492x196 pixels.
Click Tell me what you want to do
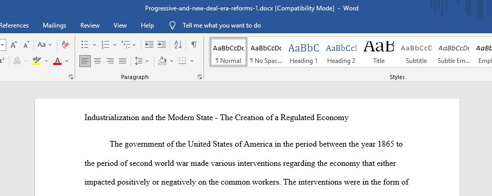click(222, 25)
